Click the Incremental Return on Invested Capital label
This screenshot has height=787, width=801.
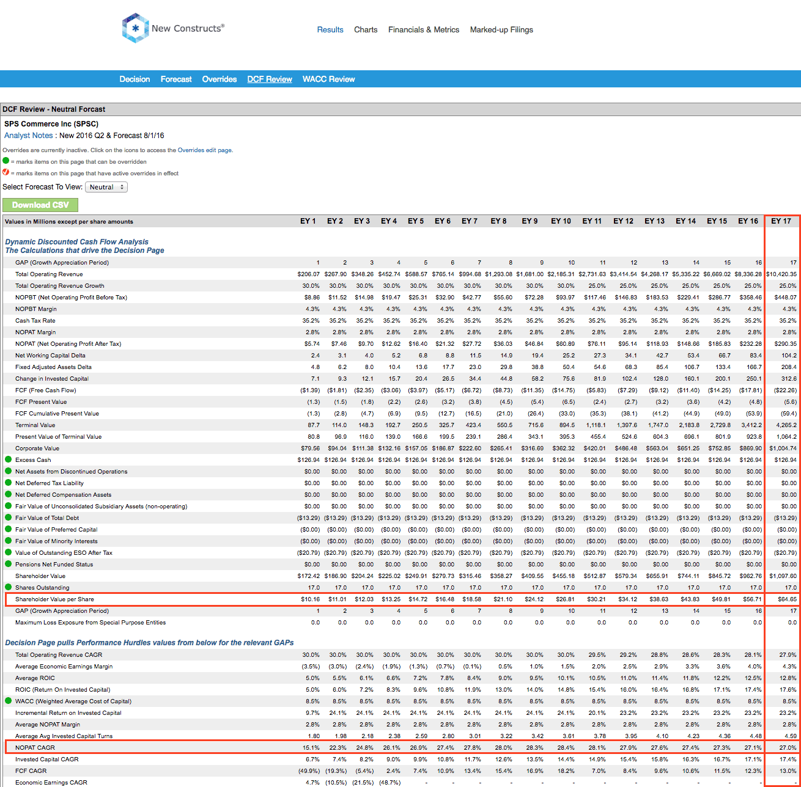(x=68, y=713)
